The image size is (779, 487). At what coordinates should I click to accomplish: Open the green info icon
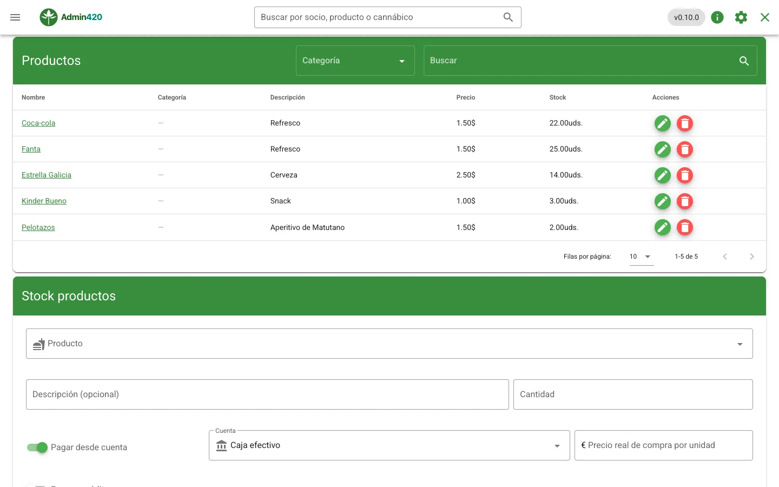point(717,17)
